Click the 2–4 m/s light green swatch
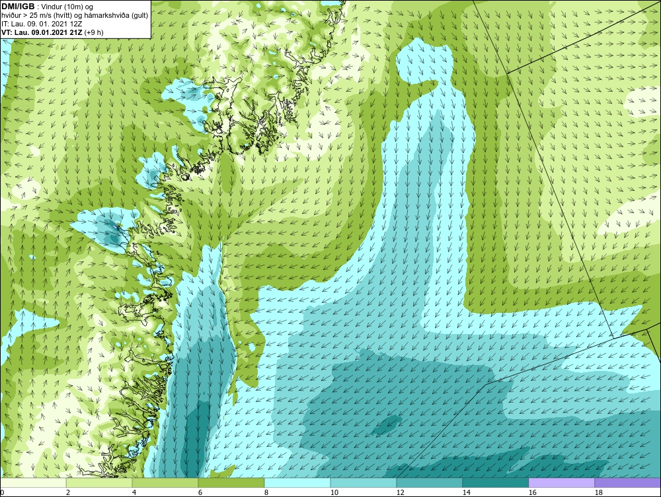661x497 pixels. [x=99, y=482]
